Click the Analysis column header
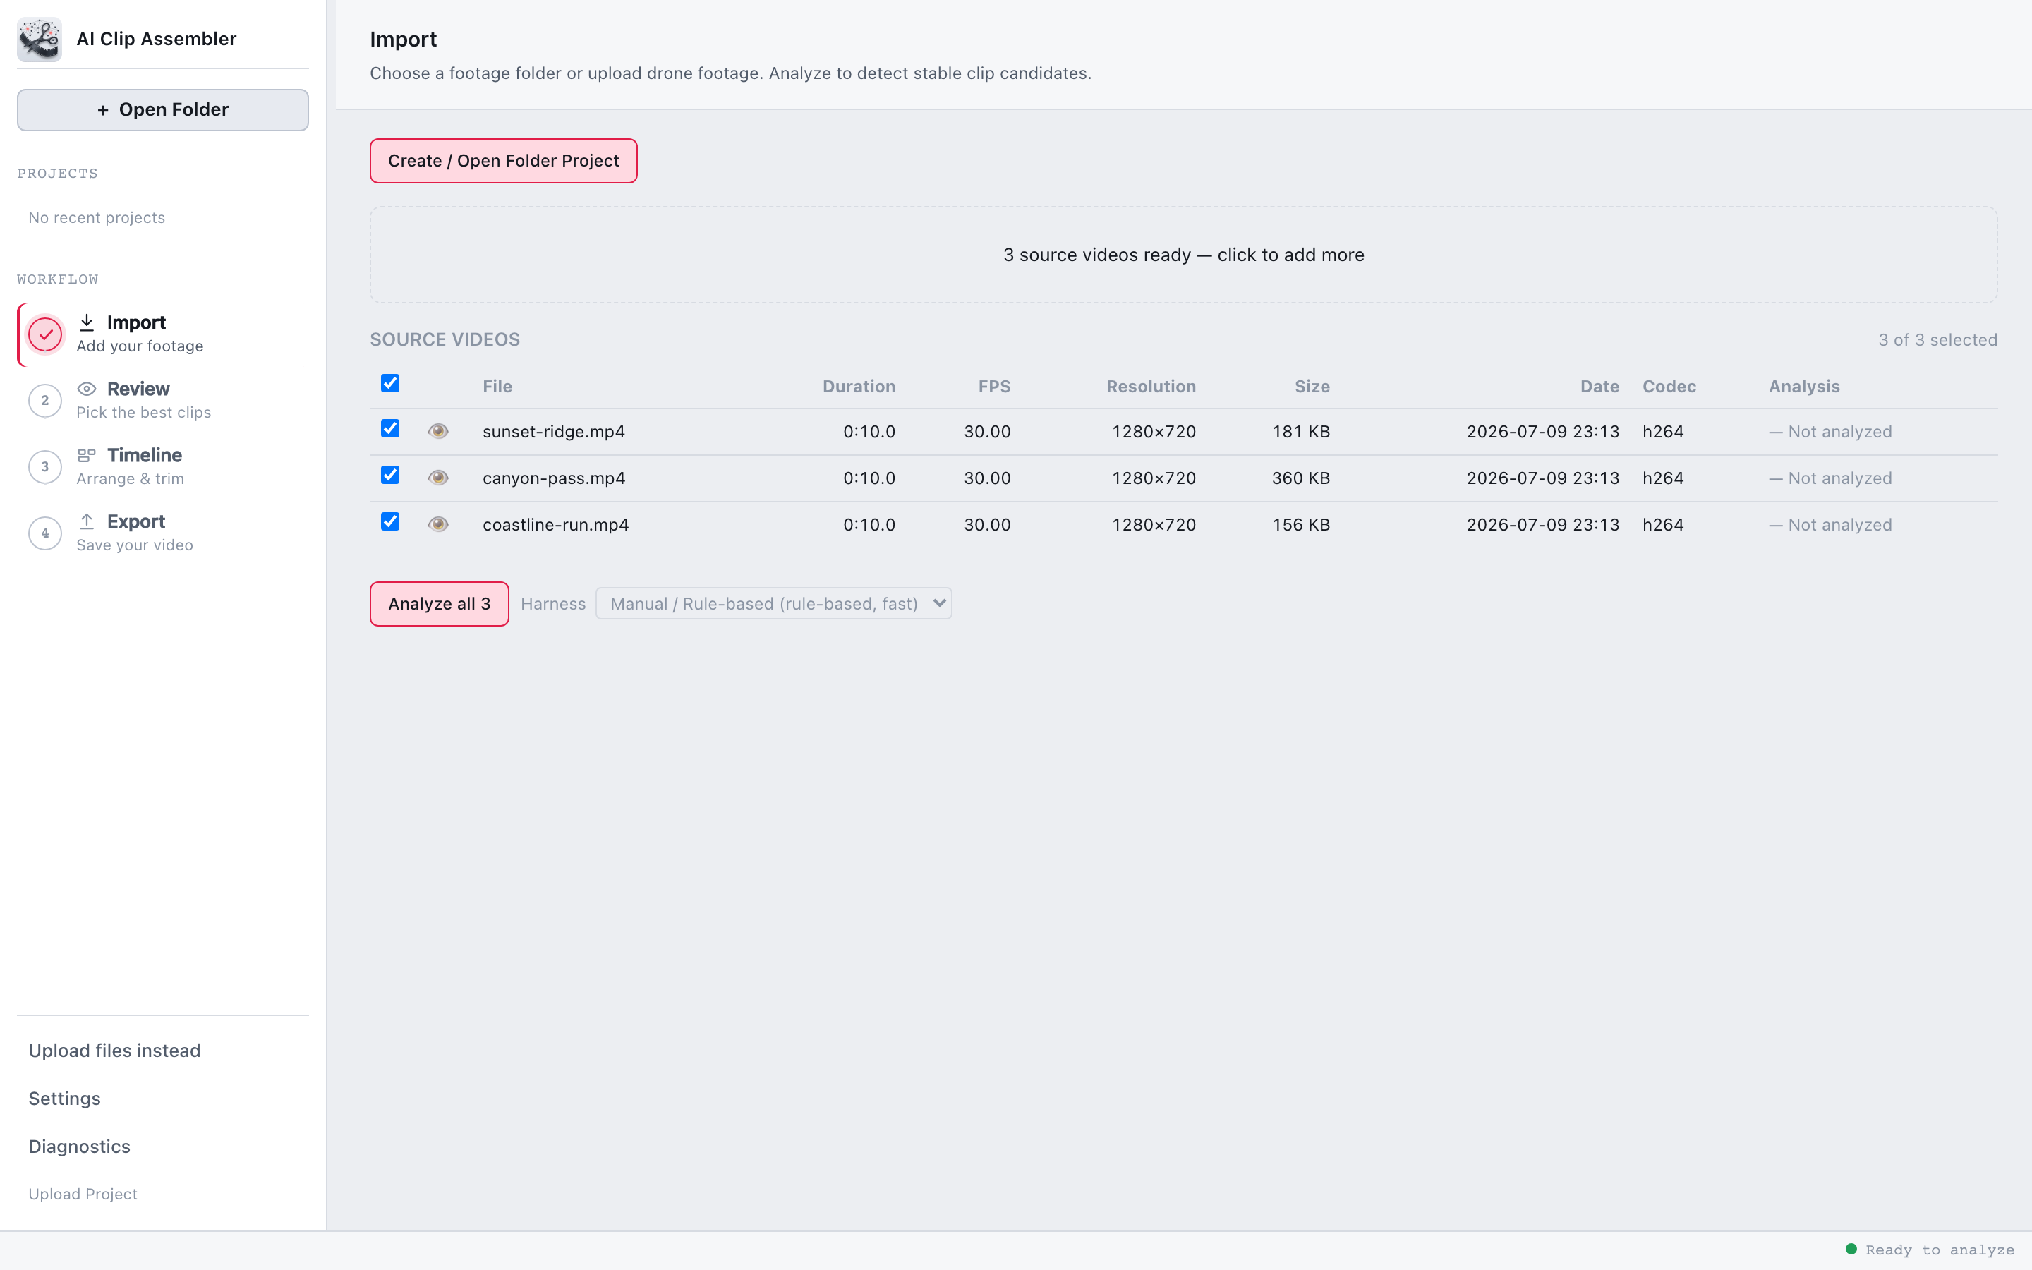2032x1270 pixels. [x=1804, y=387]
